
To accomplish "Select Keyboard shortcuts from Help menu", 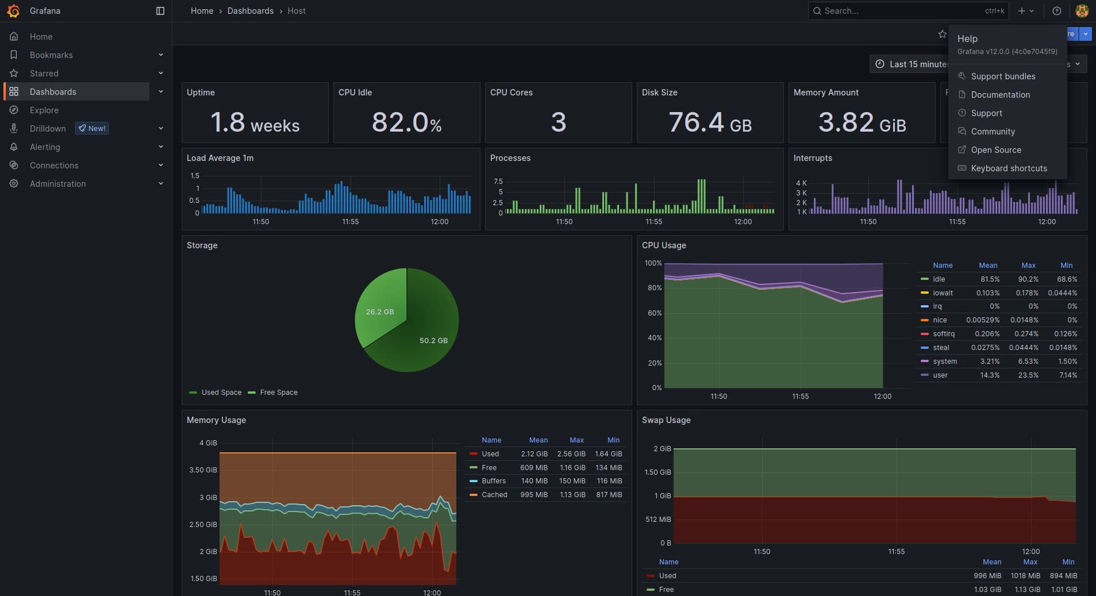I will (x=1009, y=168).
